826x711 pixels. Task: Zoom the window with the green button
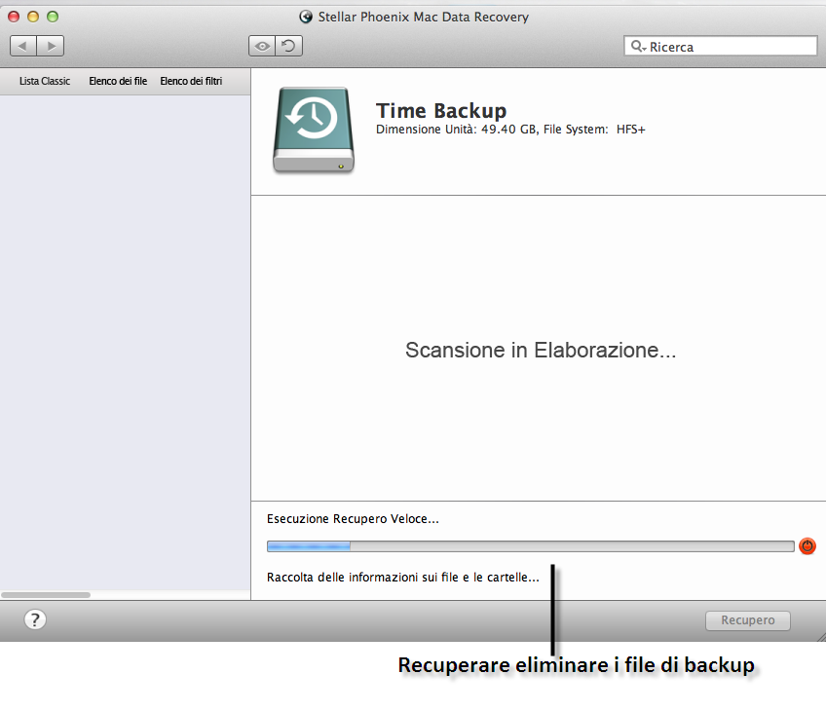pyautogui.click(x=53, y=17)
